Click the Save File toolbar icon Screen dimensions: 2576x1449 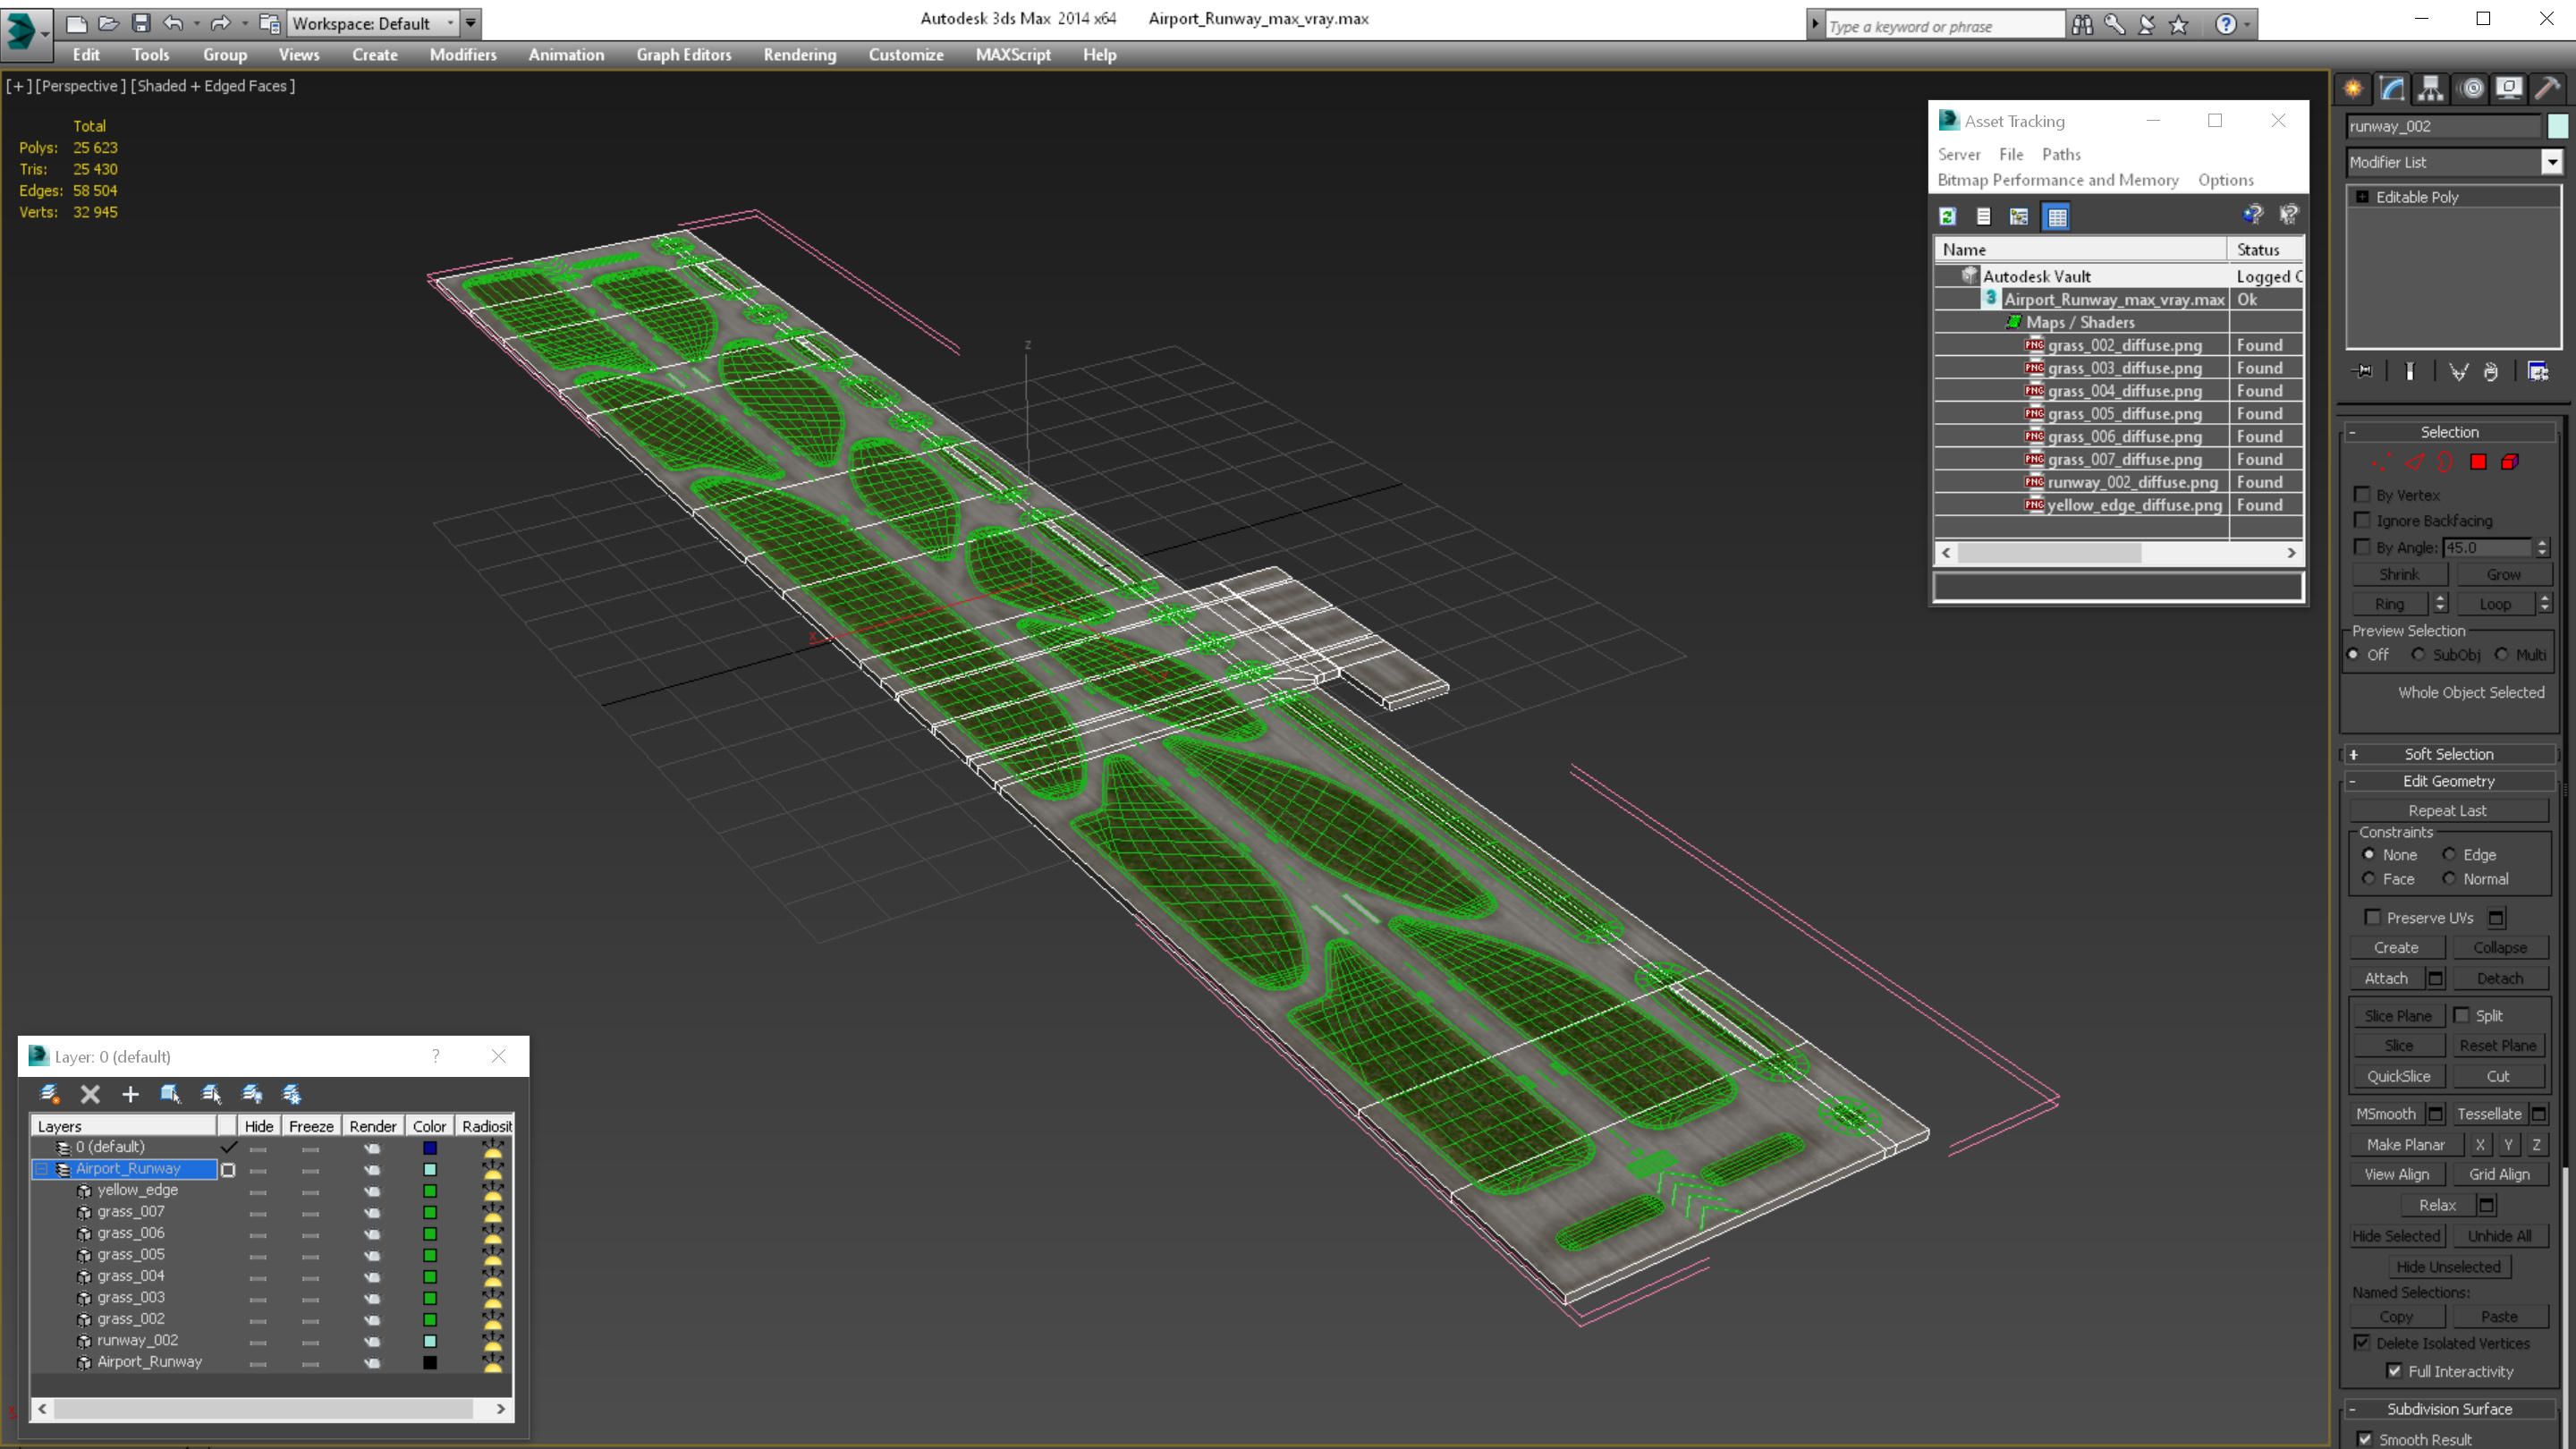point(141,23)
